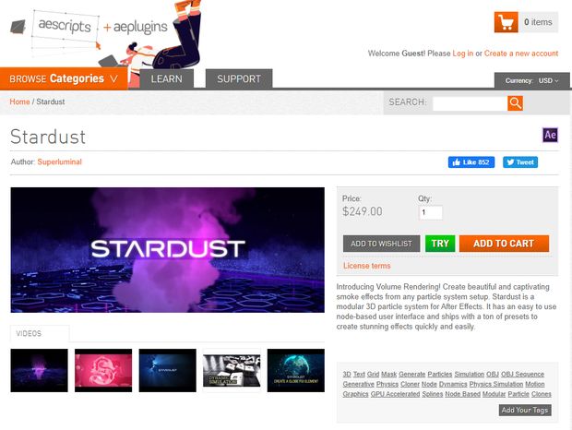
Task: Open the License terms link
Action: pos(366,266)
